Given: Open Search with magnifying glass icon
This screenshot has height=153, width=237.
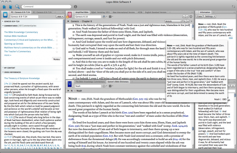Looking at the screenshot, I should coord(17,6).
